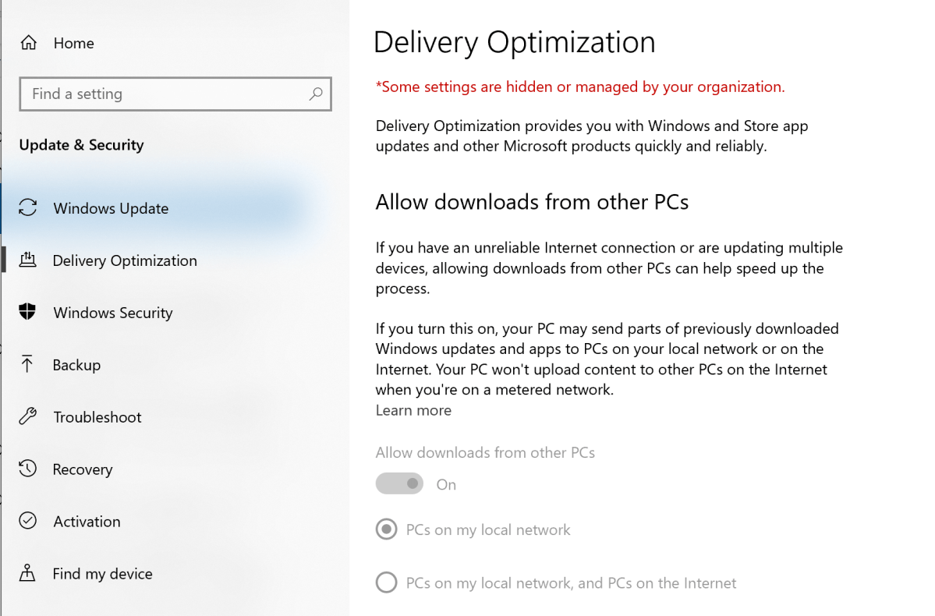Click the Recovery clock-arrow icon

(29, 469)
